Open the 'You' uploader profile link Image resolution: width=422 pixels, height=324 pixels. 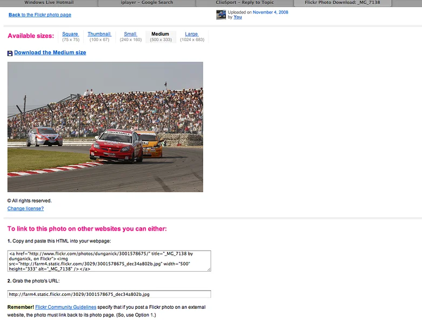(x=238, y=17)
